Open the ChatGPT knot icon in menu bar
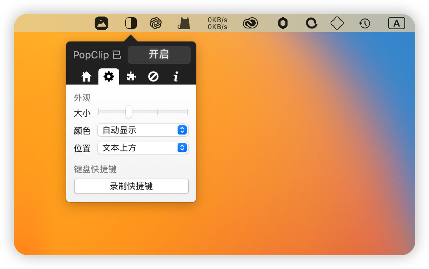This screenshot has height=269, width=429. (x=156, y=23)
